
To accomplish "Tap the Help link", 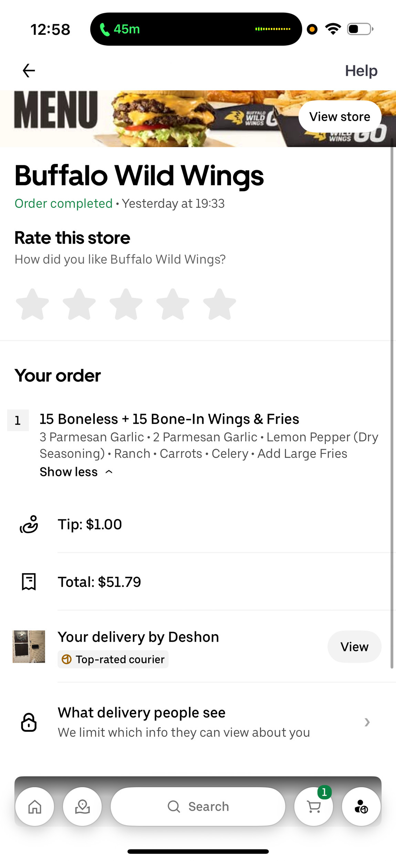I will click(x=361, y=71).
